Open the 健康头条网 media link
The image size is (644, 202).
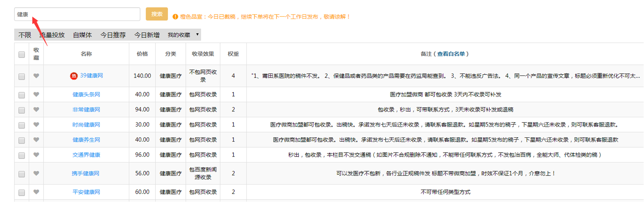[x=86, y=95]
